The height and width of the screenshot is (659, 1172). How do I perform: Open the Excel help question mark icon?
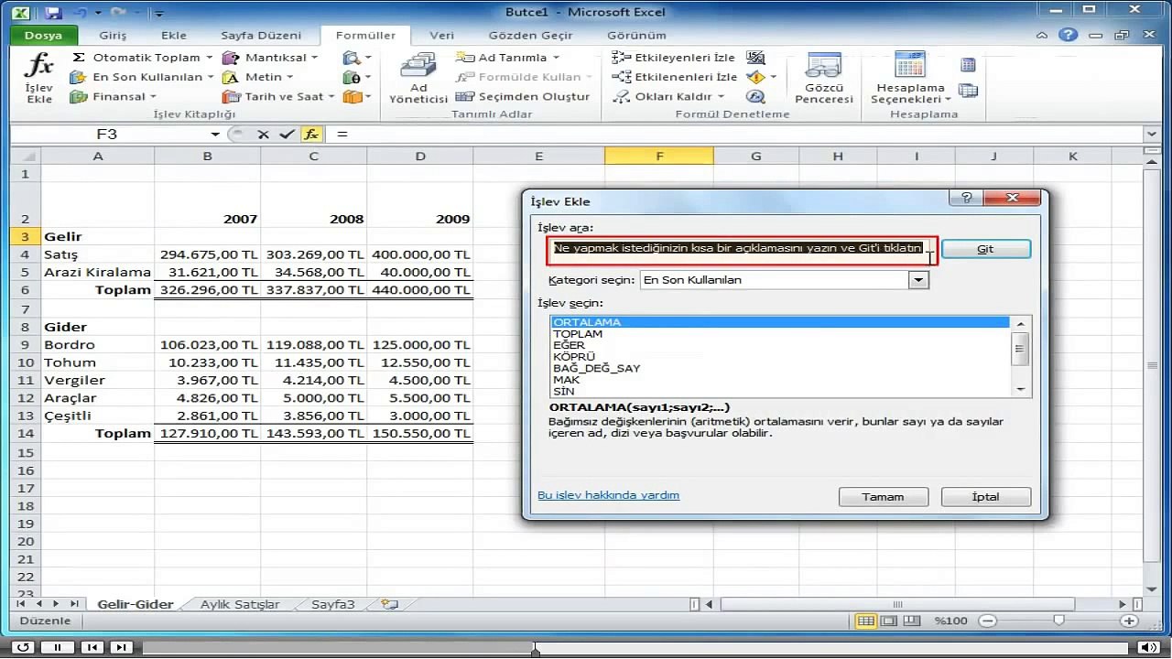click(1068, 36)
